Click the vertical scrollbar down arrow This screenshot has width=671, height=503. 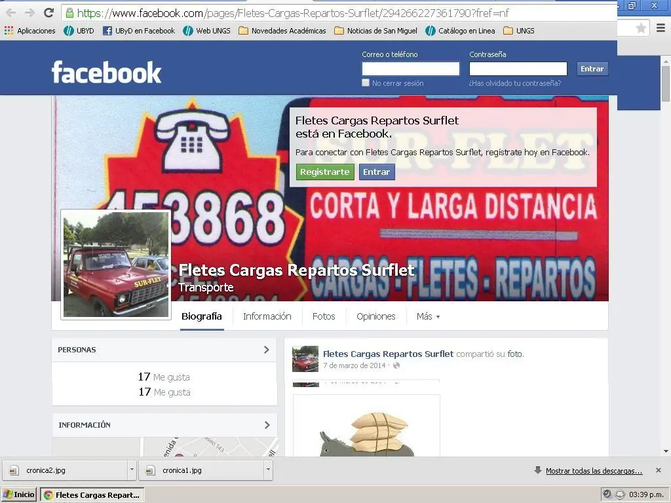pyautogui.click(x=666, y=451)
